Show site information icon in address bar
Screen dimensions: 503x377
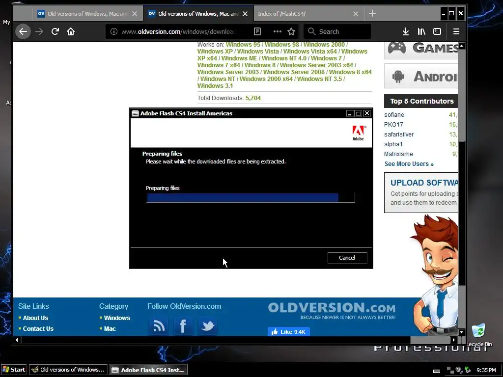[114, 31]
